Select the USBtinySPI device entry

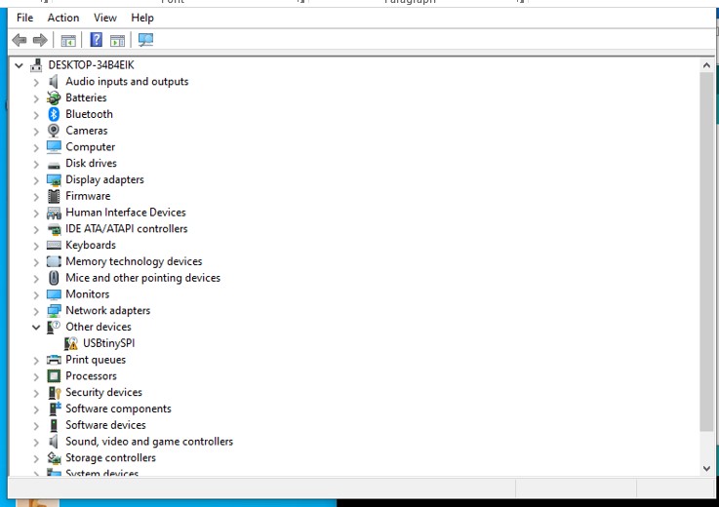tap(108, 343)
